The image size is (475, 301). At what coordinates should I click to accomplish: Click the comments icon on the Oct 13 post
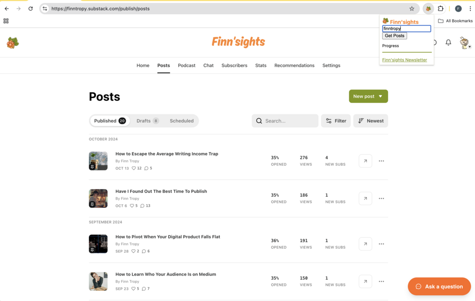(x=147, y=168)
